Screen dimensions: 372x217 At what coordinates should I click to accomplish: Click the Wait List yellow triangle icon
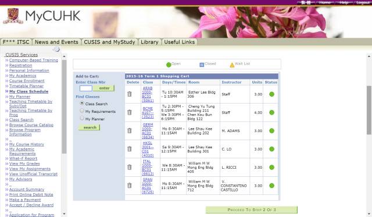coord(232,65)
